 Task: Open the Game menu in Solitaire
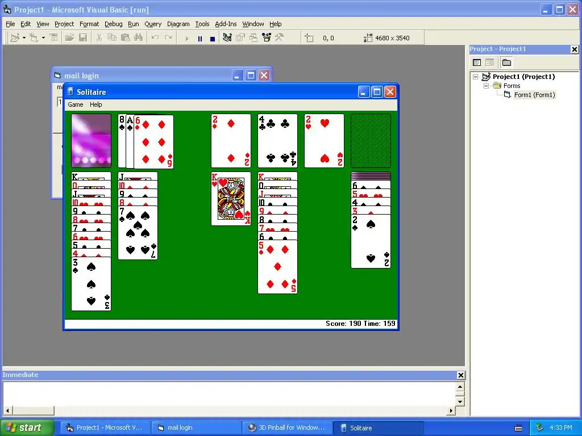click(x=76, y=104)
